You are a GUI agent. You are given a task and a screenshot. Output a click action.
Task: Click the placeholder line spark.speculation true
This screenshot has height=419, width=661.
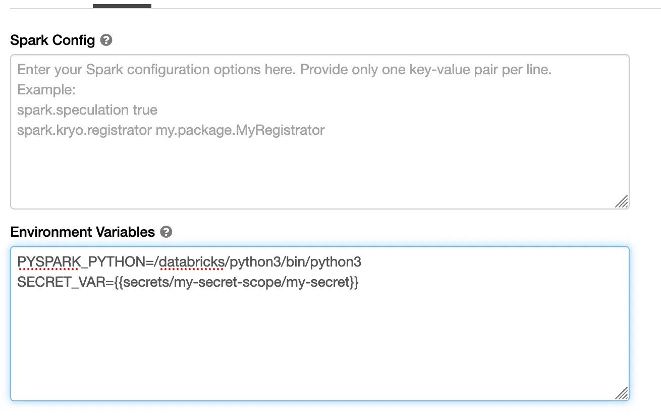click(x=87, y=110)
